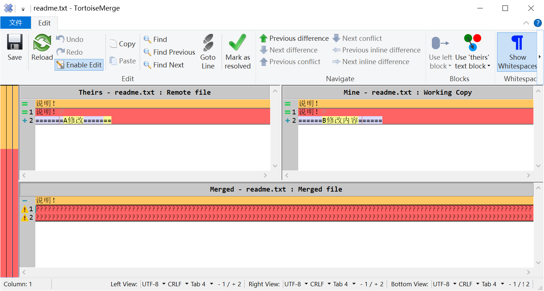Click the TortoiseMerge app icon in title bar
Viewport: 544px width, 291px height.
tap(8, 8)
